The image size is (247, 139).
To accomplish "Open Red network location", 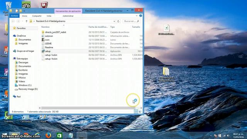I will click(19, 97).
